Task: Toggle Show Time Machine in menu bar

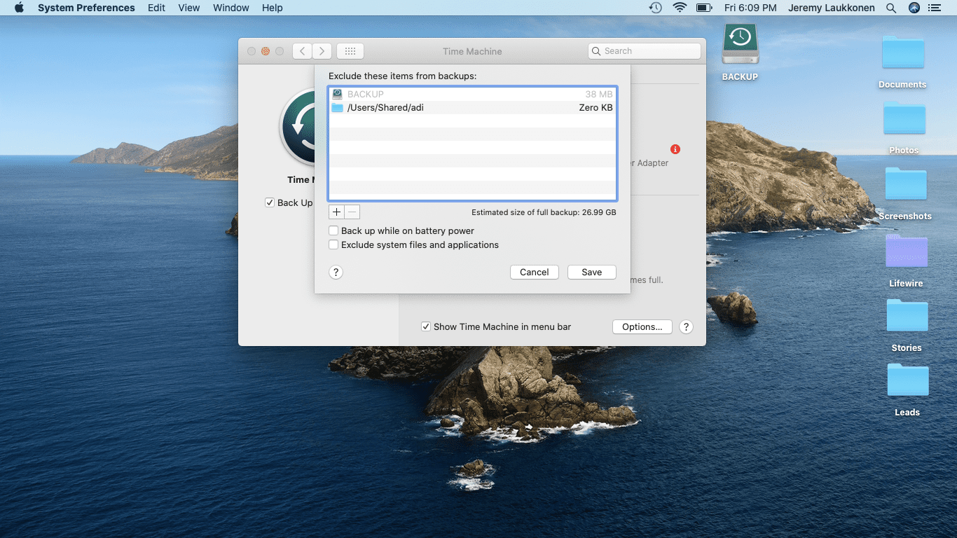Action: 426,326
